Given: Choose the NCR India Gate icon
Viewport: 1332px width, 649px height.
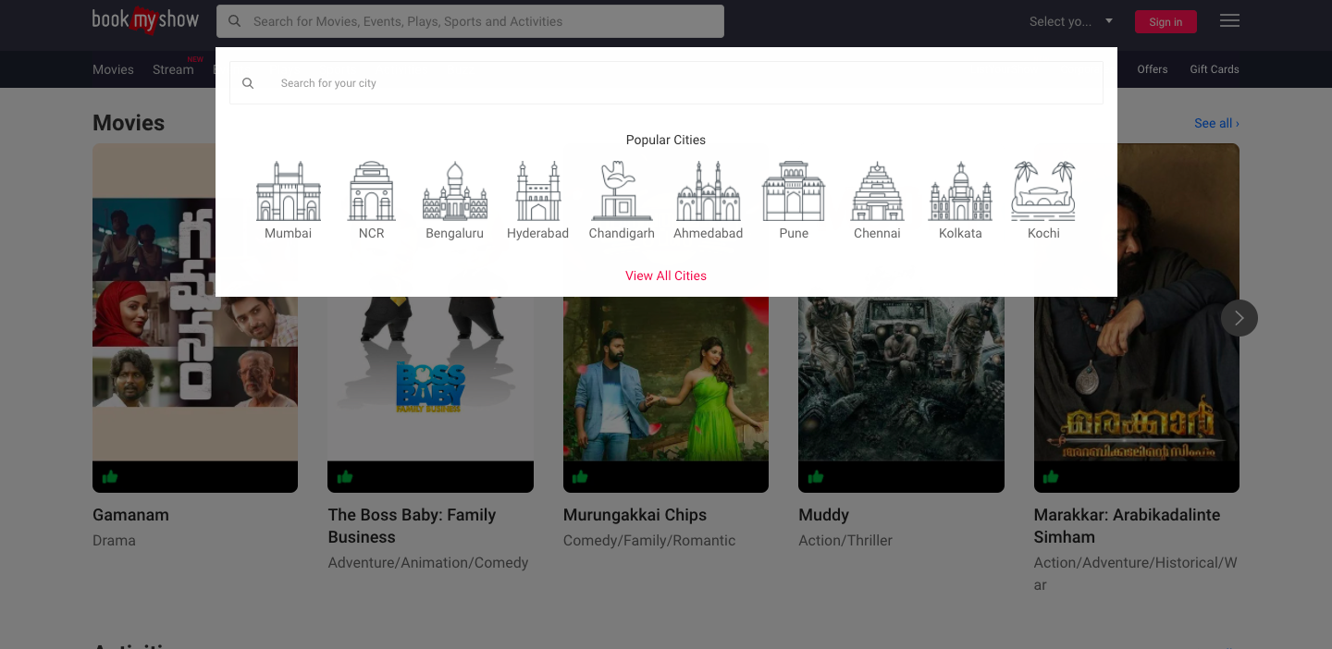Looking at the screenshot, I should (371, 191).
